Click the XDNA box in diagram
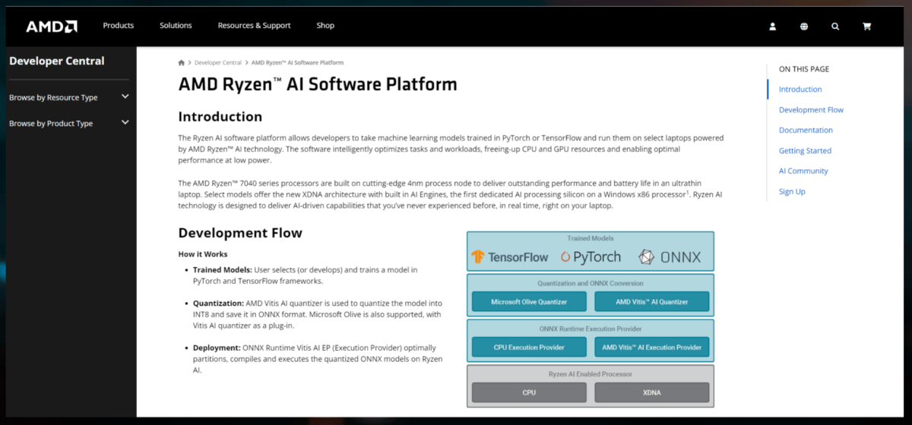The image size is (912, 425). pyautogui.click(x=651, y=392)
